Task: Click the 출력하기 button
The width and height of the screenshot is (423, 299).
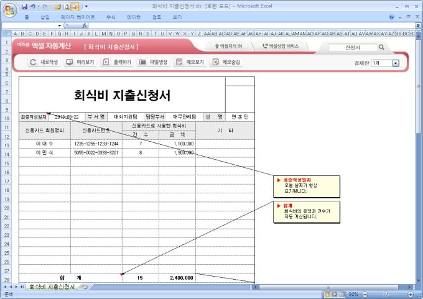Action: coord(117,62)
